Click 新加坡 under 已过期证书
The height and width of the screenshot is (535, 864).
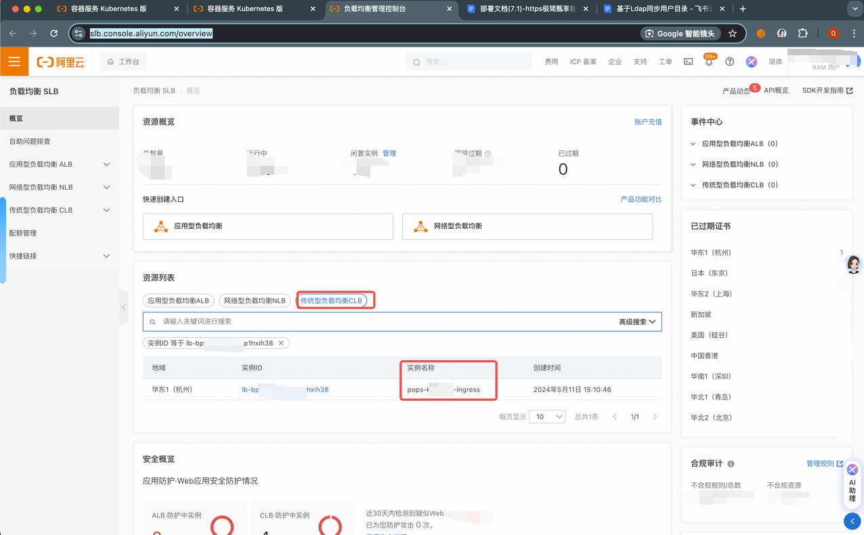tap(701, 315)
